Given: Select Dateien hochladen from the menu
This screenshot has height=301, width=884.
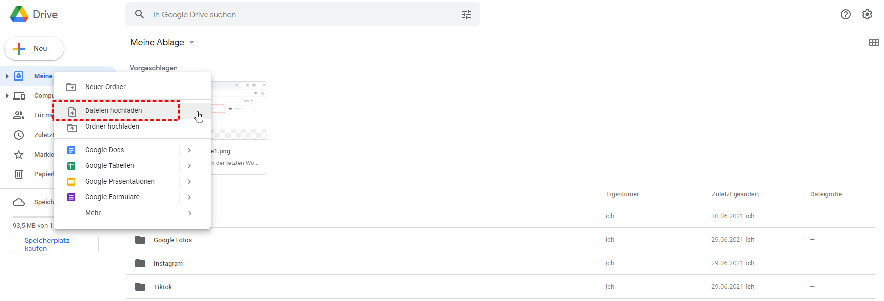Looking at the screenshot, I should pyautogui.click(x=114, y=111).
